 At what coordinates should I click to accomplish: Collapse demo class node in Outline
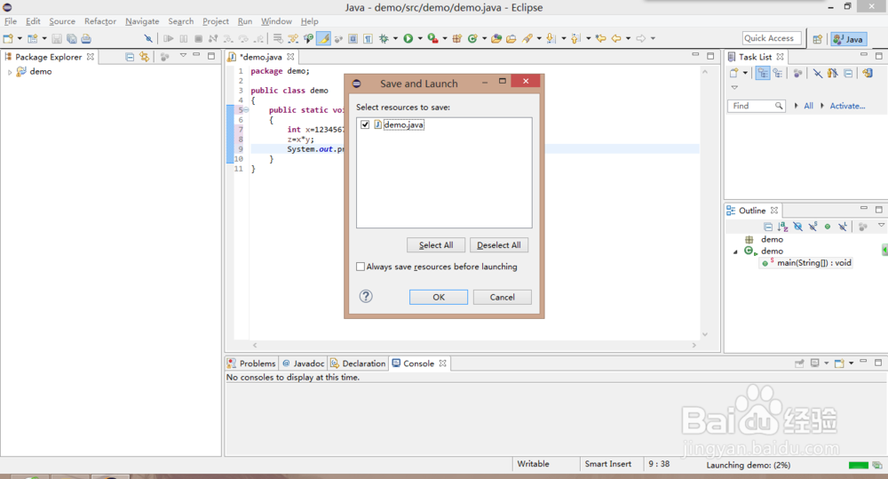pyautogui.click(x=735, y=251)
